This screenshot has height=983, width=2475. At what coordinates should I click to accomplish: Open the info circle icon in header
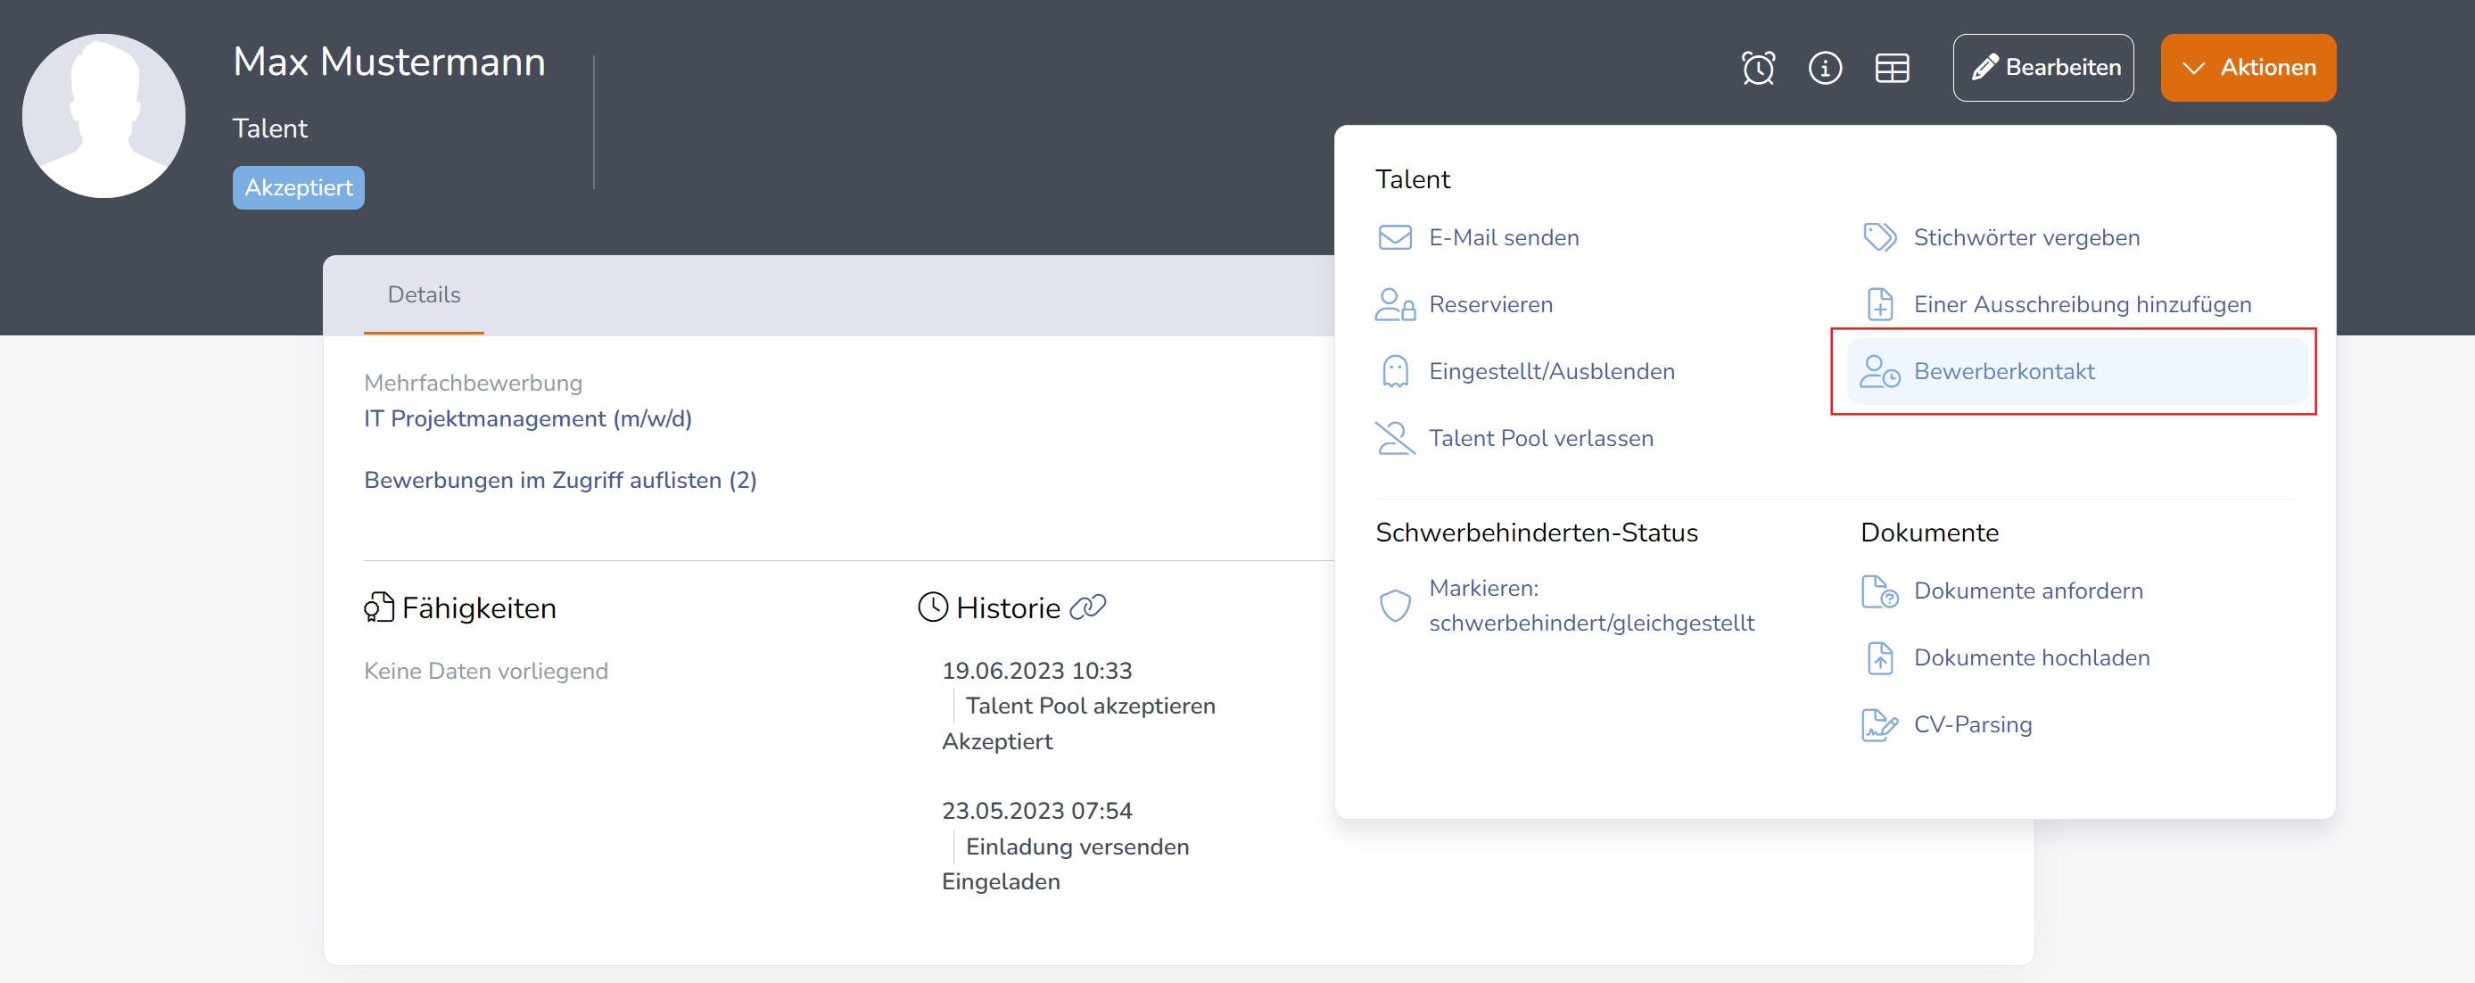(x=1825, y=68)
